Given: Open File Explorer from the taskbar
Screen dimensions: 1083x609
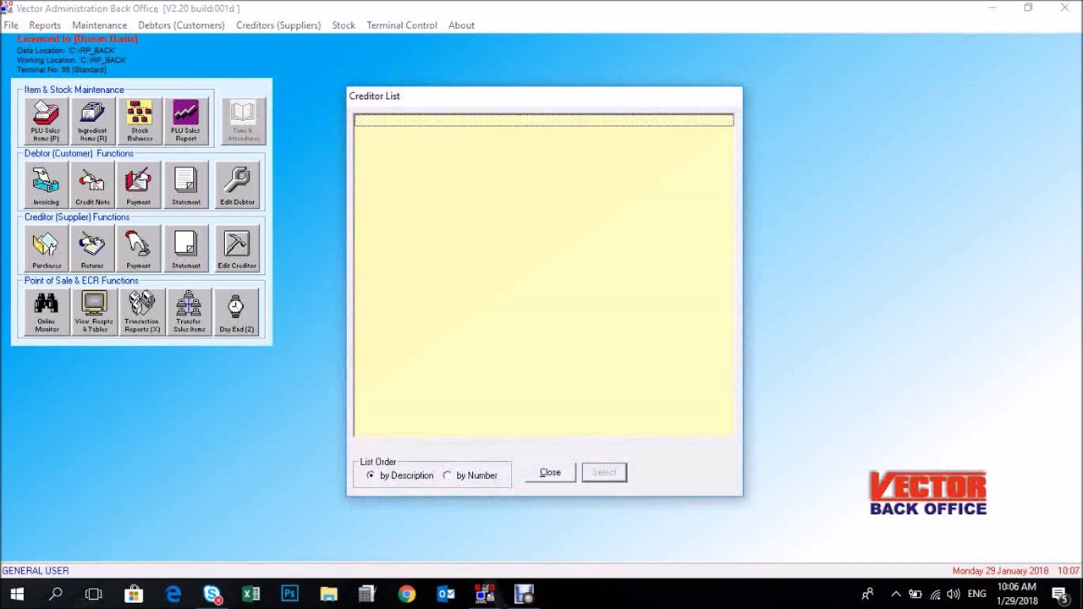Looking at the screenshot, I should (x=328, y=594).
